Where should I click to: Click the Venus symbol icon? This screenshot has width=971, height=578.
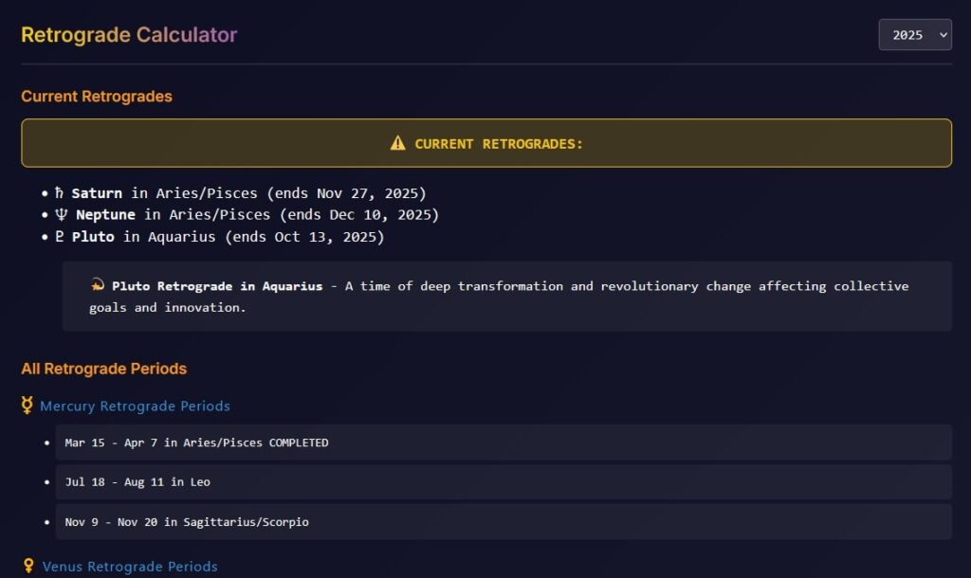(x=28, y=567)
